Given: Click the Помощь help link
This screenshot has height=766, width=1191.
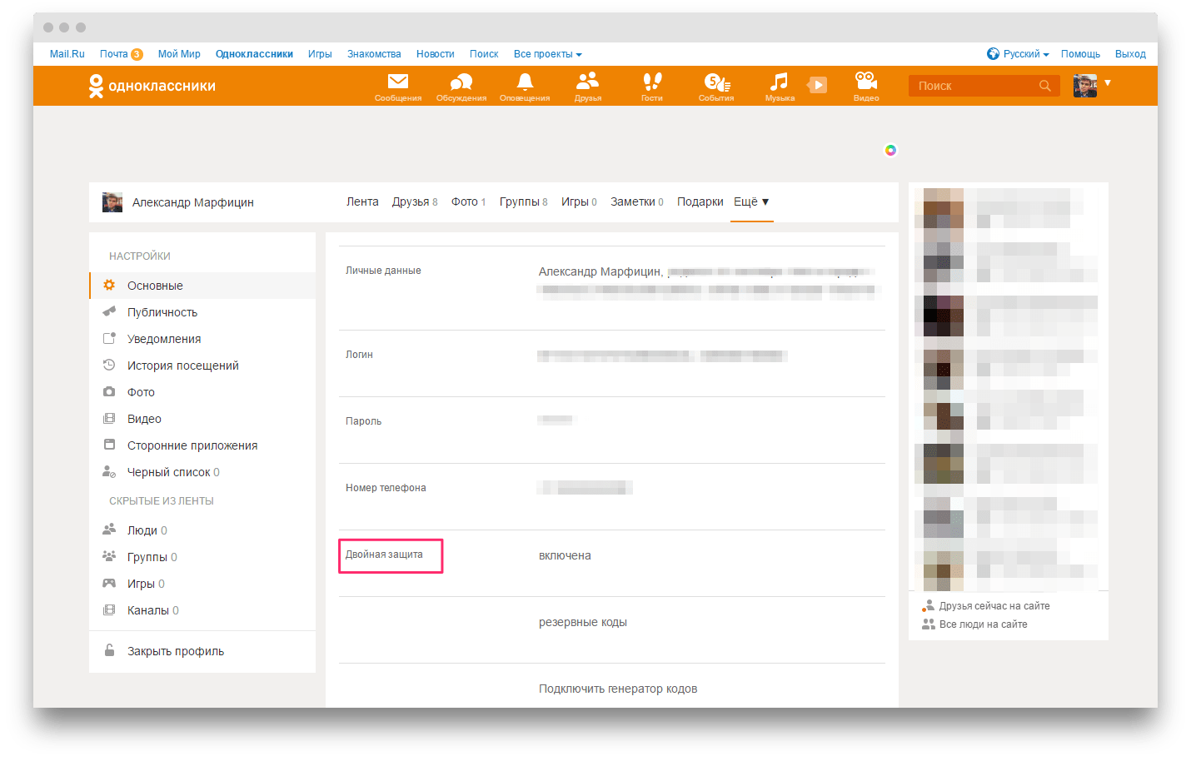Looking at the screenshot, I should pyautogui.click(x=1080, y=54).
